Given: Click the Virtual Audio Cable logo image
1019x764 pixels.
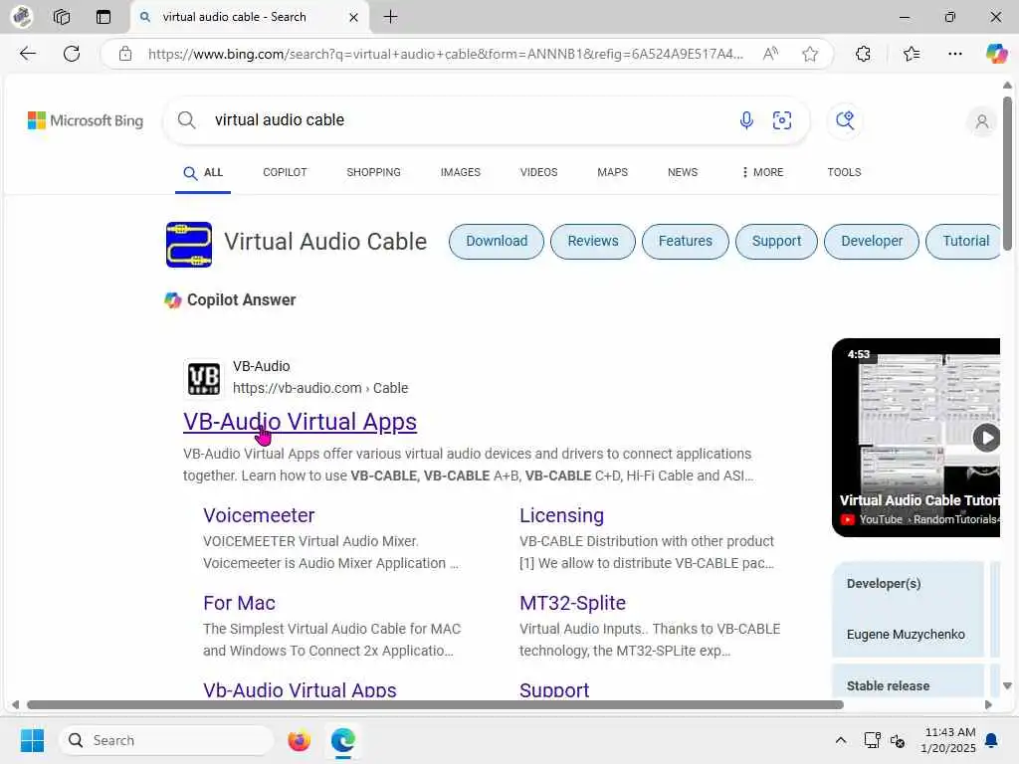Looking at the screenshot, I should [x=189, y=245].
